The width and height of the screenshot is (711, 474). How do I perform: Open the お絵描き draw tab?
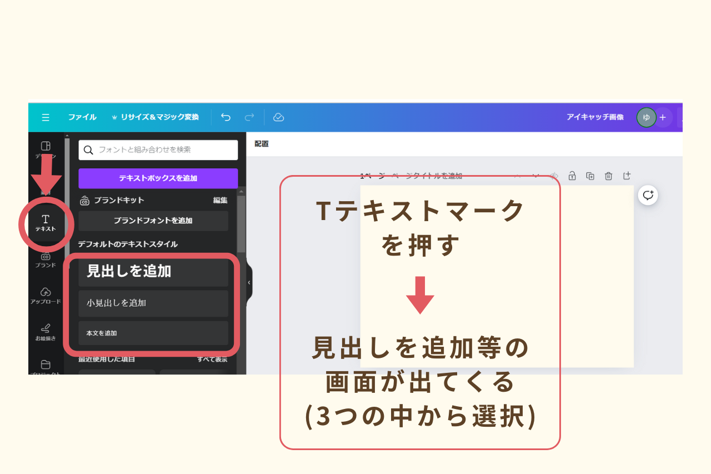tap(46, 332)
